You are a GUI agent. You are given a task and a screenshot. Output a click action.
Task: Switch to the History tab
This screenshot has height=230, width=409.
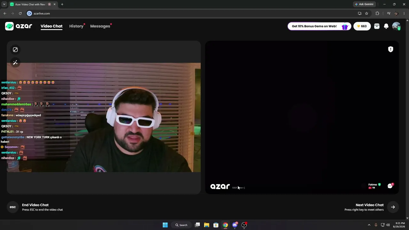(x=76, y=26)
